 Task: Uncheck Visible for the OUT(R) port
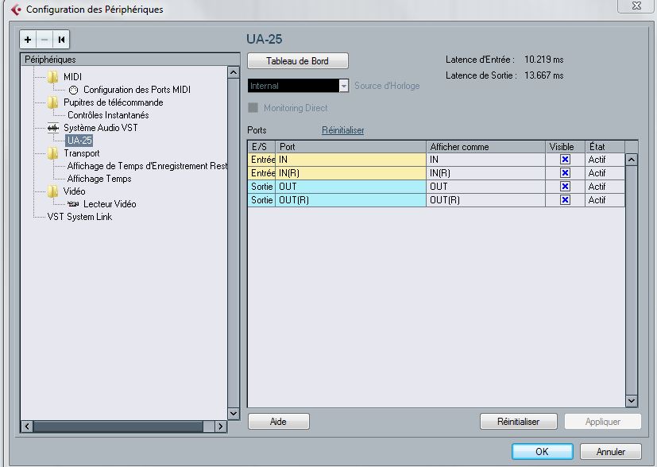click(565, 200)
